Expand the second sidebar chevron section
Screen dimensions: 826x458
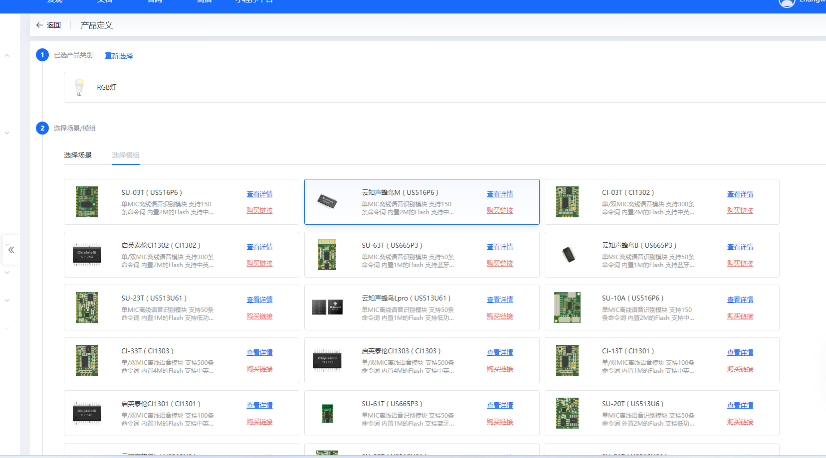7,133
